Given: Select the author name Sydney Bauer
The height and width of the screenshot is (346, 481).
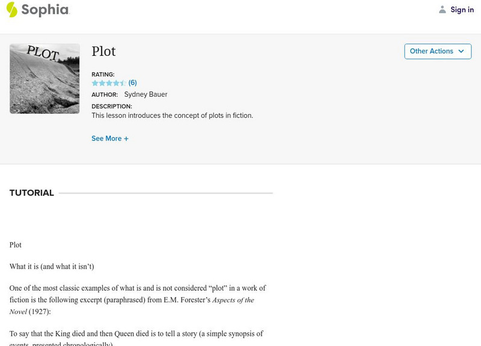Looking at the screenshot, I should [x=146, y=94].
